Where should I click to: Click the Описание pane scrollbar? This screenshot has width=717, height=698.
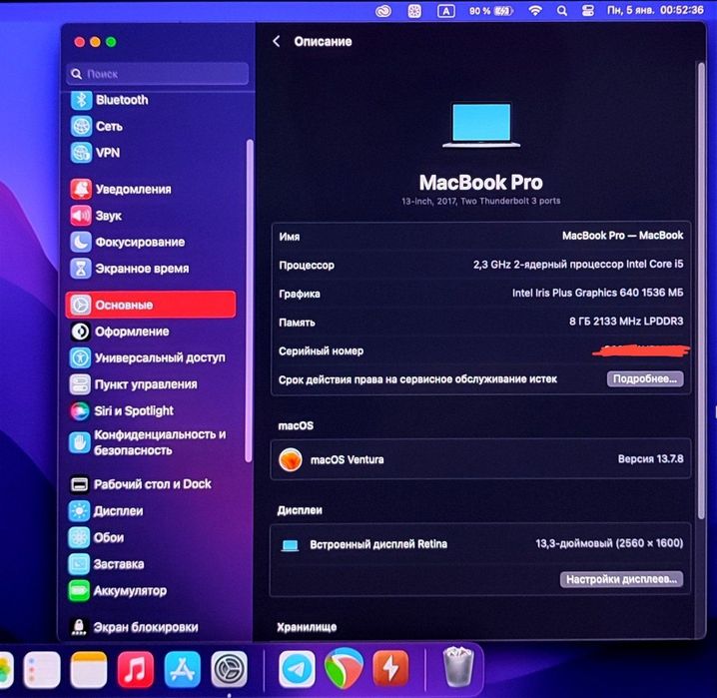pyautogui.click(x=701, y=291)
